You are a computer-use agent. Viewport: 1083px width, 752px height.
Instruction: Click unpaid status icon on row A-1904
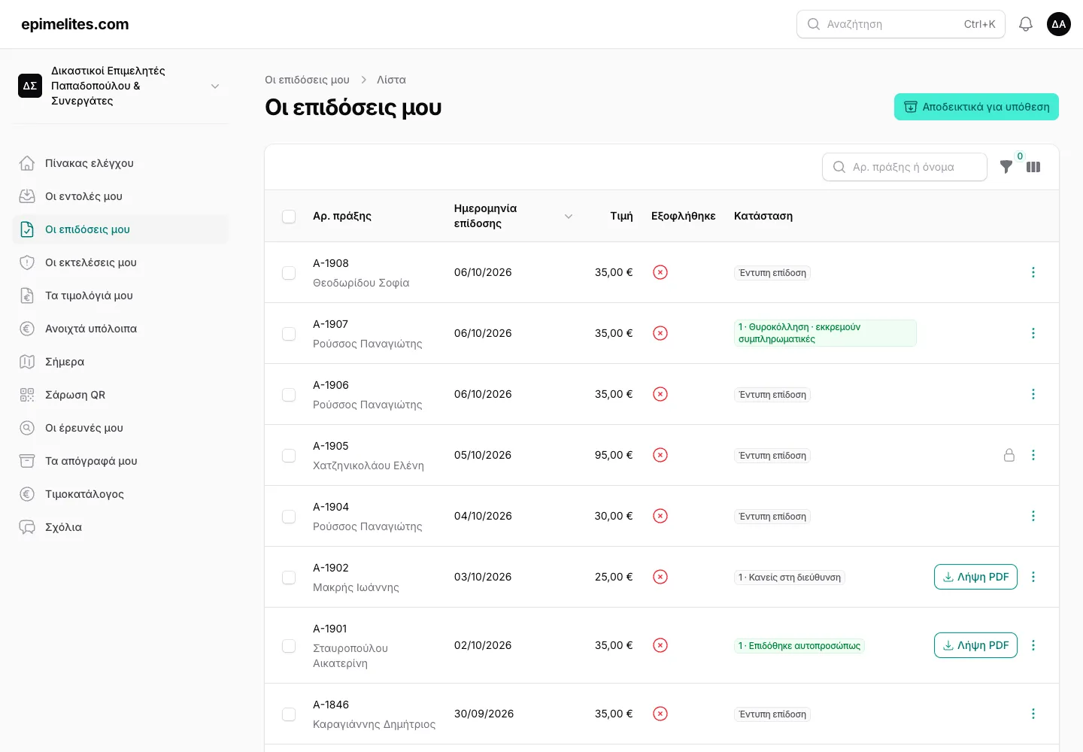tap(660, 516)
